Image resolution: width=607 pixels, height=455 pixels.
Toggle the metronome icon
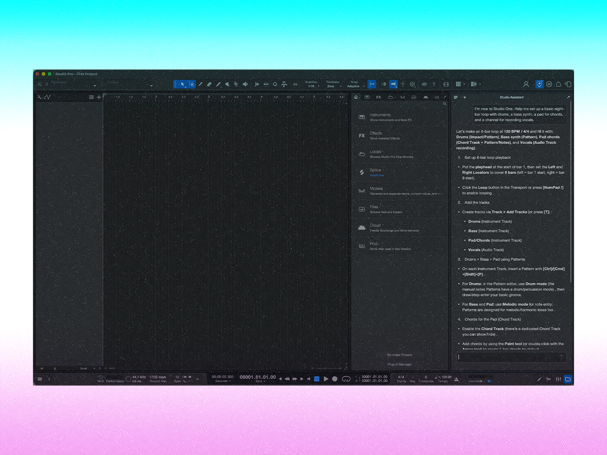pos(457,379)
